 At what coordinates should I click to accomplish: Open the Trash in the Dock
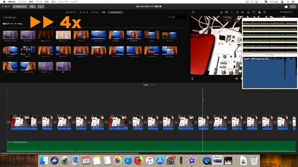[254, 161]
